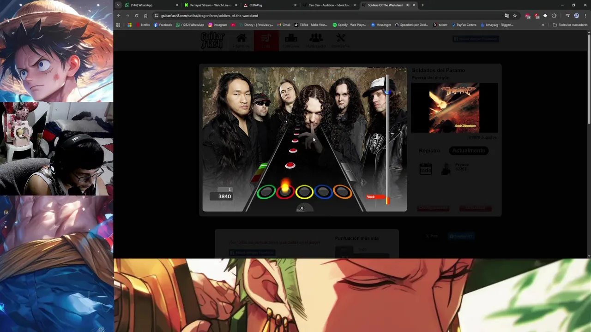Switch to the Actualmente tab
The height and width of the screenshot is (332, 591).
[469, 151]
